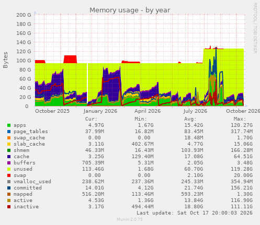Click the 'Memory usage - by year' title
The height and width of the screenshot is (225, 260).
pyautogui.click(x=130, y=10)
